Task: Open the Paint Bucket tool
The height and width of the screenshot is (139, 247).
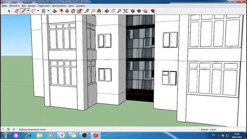Action: pos(99,11)
